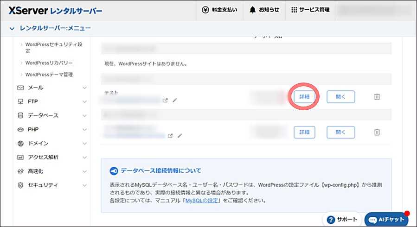Select the メール menu label
417x227 pixels.
click(x=36, y=88)
